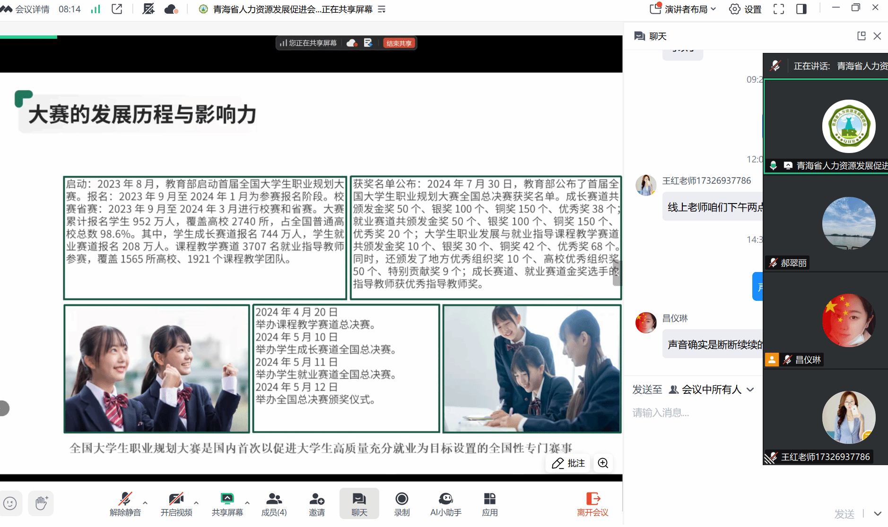Click slide title 大赛的发展历程与影响力
The height and width of the screenshot is (527, 888).
142,115
